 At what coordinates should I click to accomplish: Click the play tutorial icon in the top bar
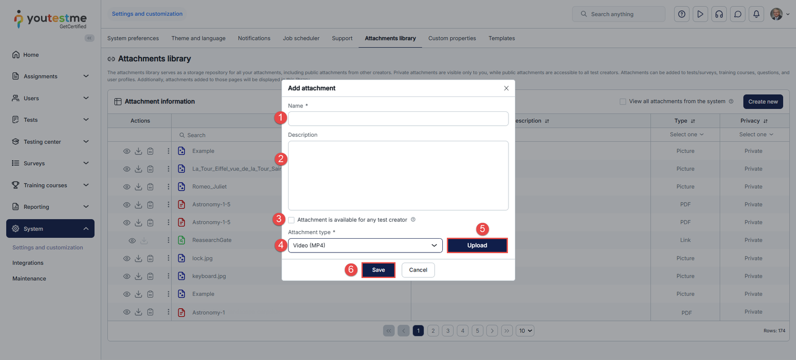click(700, 14)
